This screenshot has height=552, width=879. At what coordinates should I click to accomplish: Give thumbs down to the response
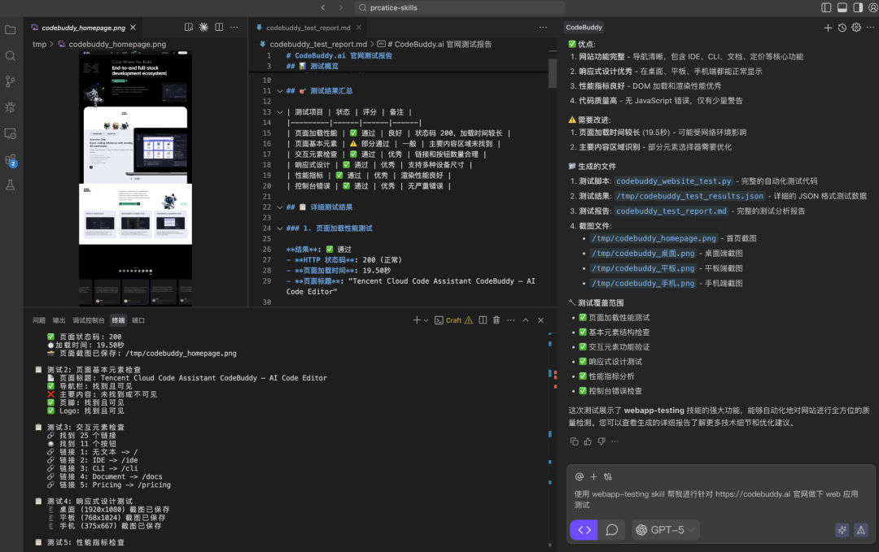pos(601,441)
